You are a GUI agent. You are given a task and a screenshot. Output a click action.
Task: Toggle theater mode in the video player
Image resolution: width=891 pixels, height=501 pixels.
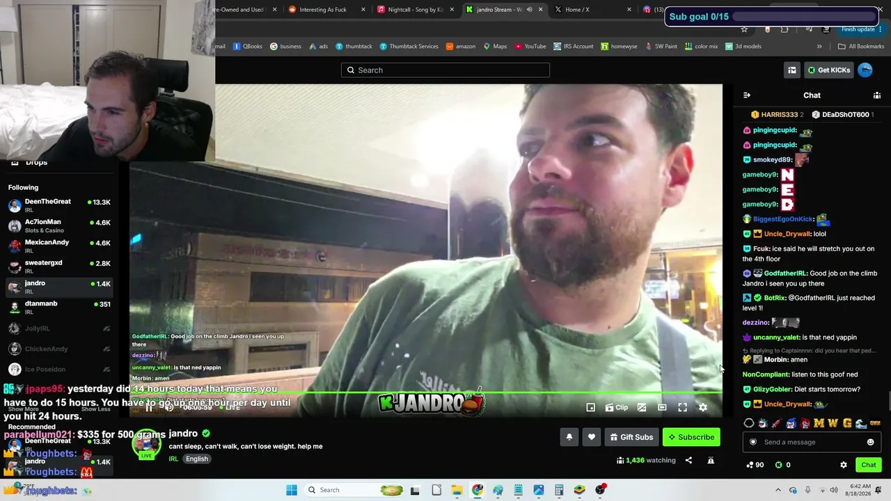click(x=662, y=408)
